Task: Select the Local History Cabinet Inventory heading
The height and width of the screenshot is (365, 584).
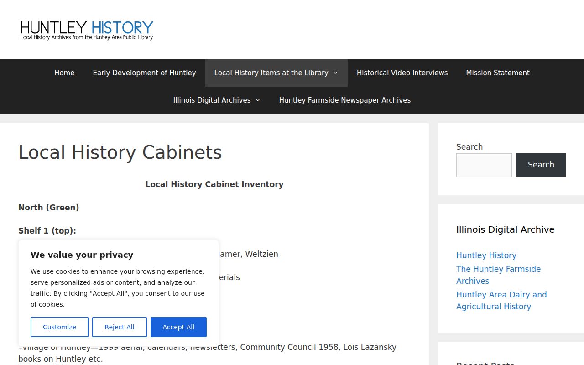Action: click(214, 184)
